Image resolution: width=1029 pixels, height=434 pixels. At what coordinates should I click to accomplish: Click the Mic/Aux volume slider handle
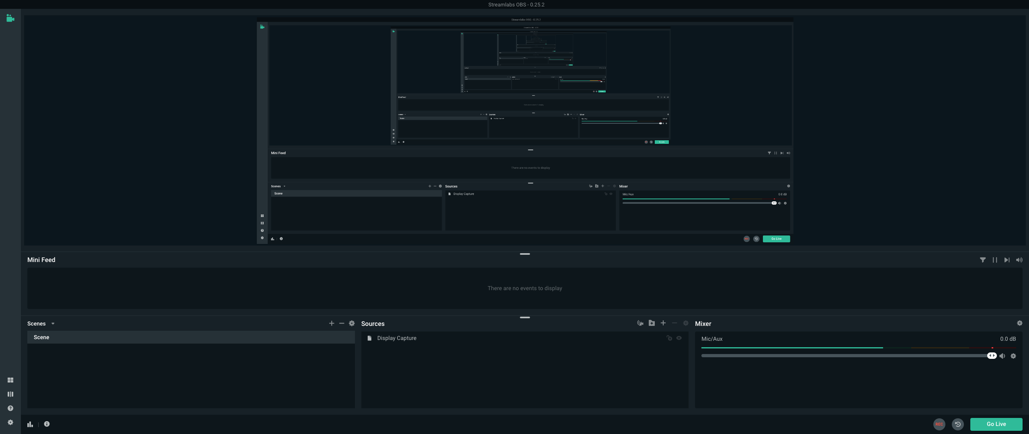click(992, 356)
